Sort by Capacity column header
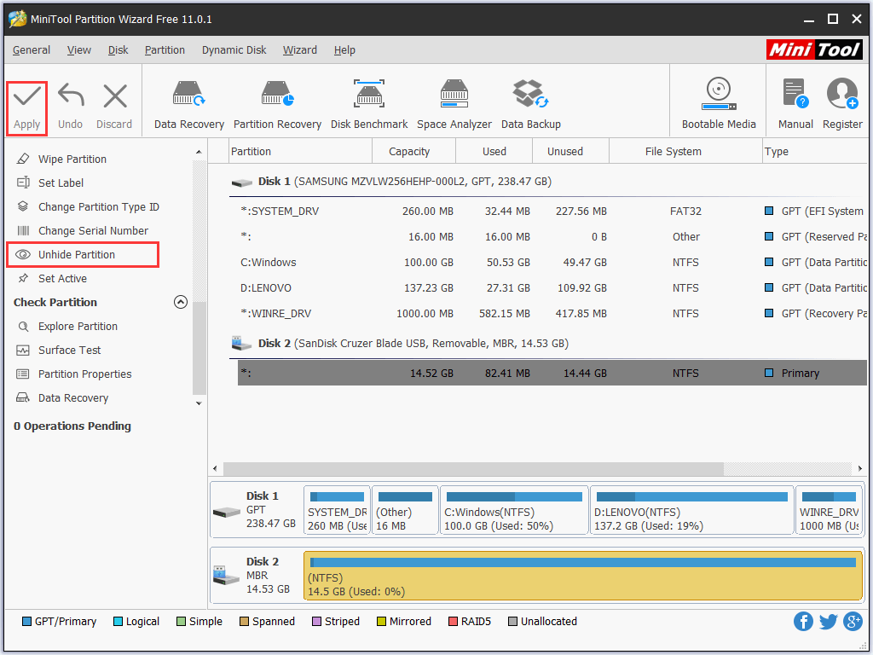This screenshot has height=655, width=873. coord(413,152)
